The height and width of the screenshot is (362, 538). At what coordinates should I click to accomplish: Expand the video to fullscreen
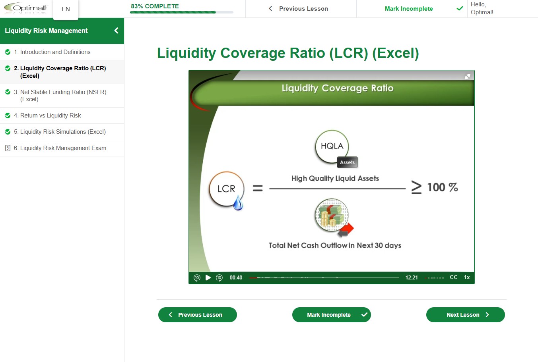click(468, 76)
